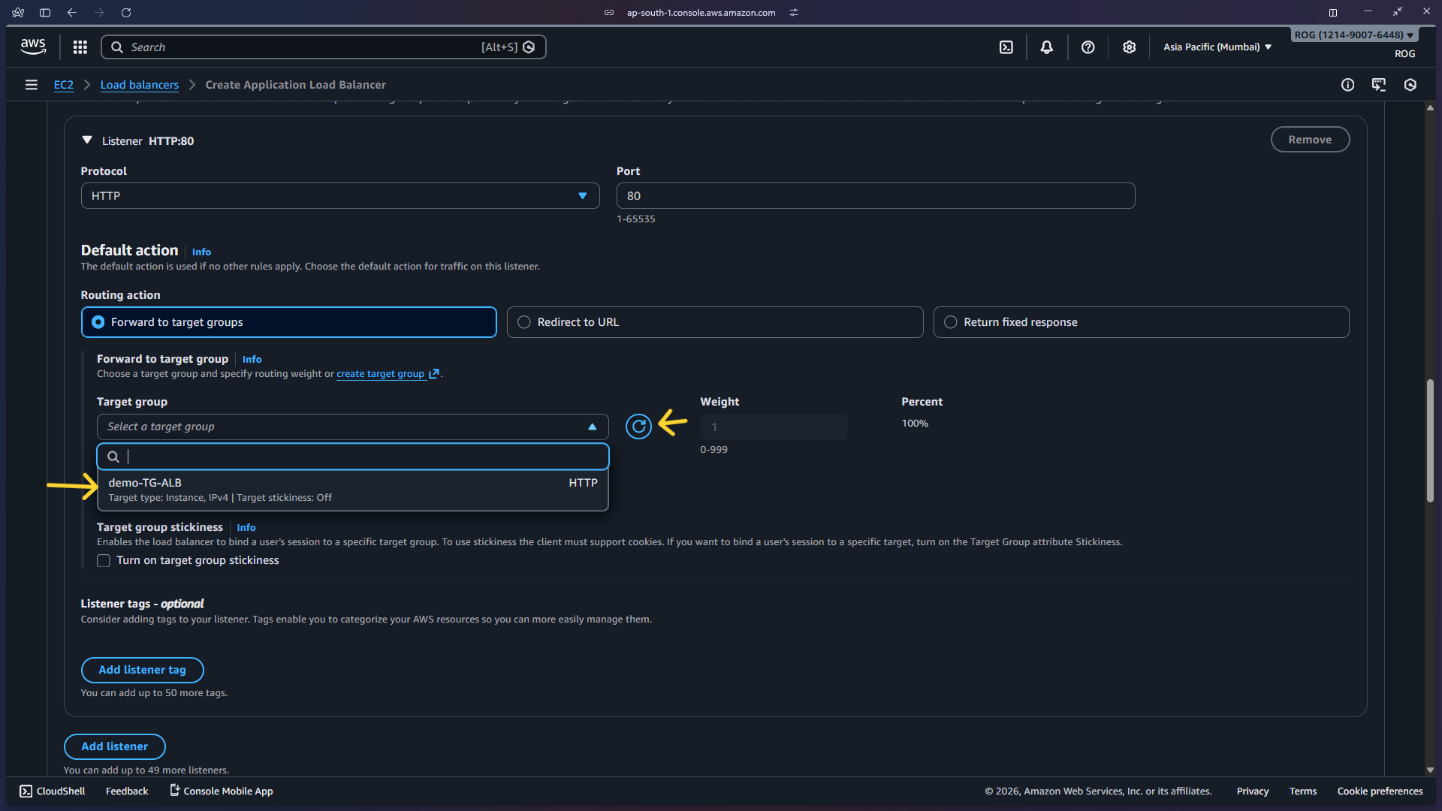1442x811 pixels.
Task: Open the Protocol HTTP dropdown
Action: 339,196
